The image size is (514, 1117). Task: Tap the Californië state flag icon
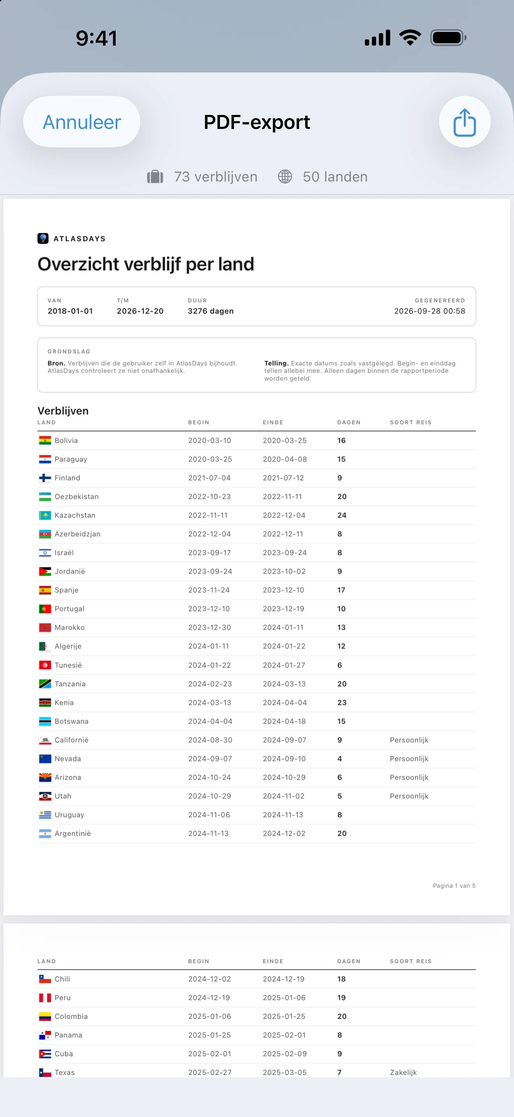[x=45, y=740]
